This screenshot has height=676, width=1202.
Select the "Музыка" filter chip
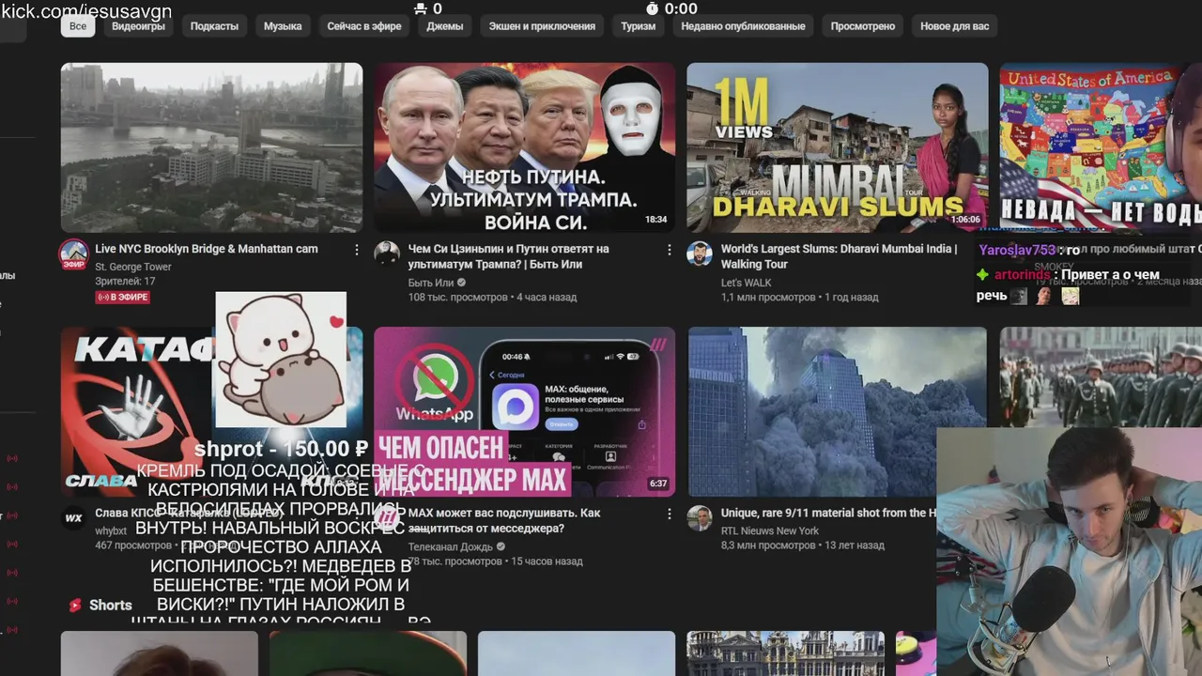(283, 26)
